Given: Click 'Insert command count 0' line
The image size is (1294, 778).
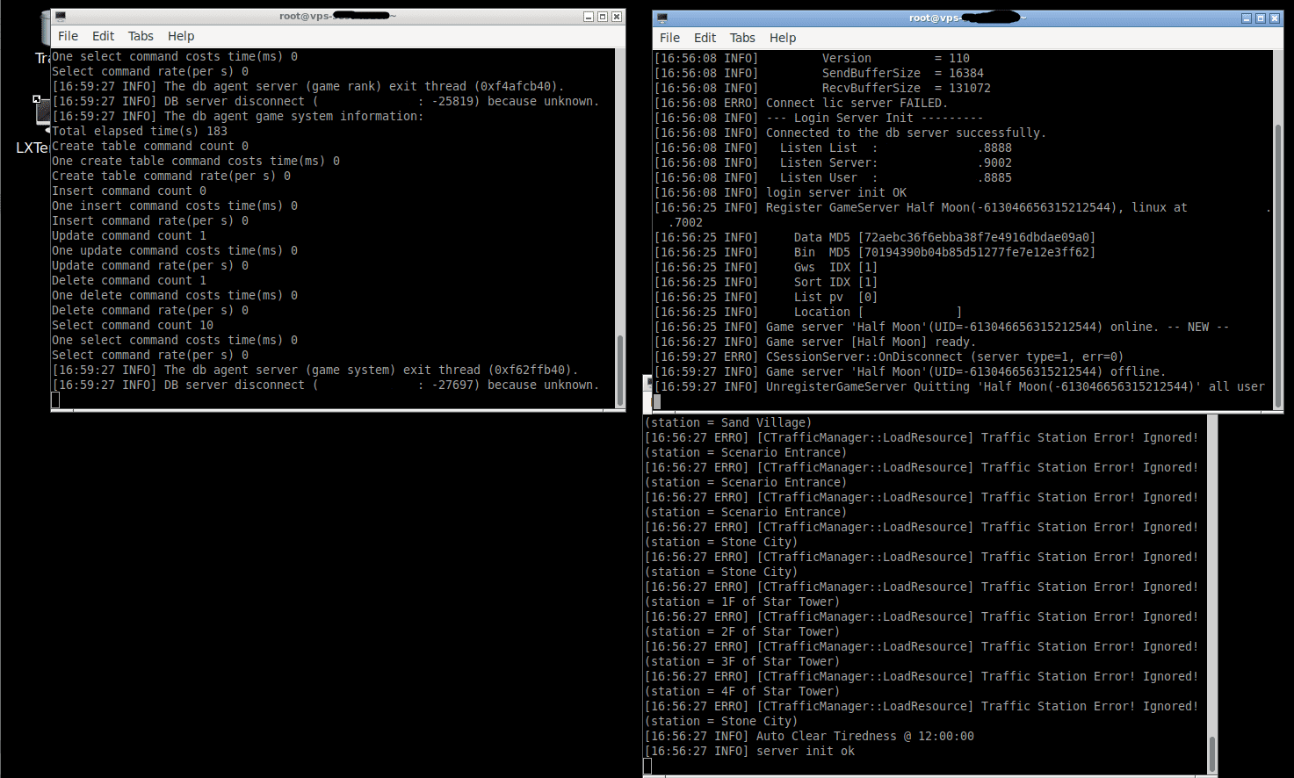Looking at the screenshot, I should click(129, 191).
